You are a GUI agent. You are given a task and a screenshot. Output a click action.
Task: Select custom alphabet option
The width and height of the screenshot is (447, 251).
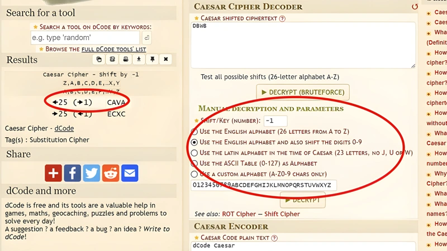[194, 174]
